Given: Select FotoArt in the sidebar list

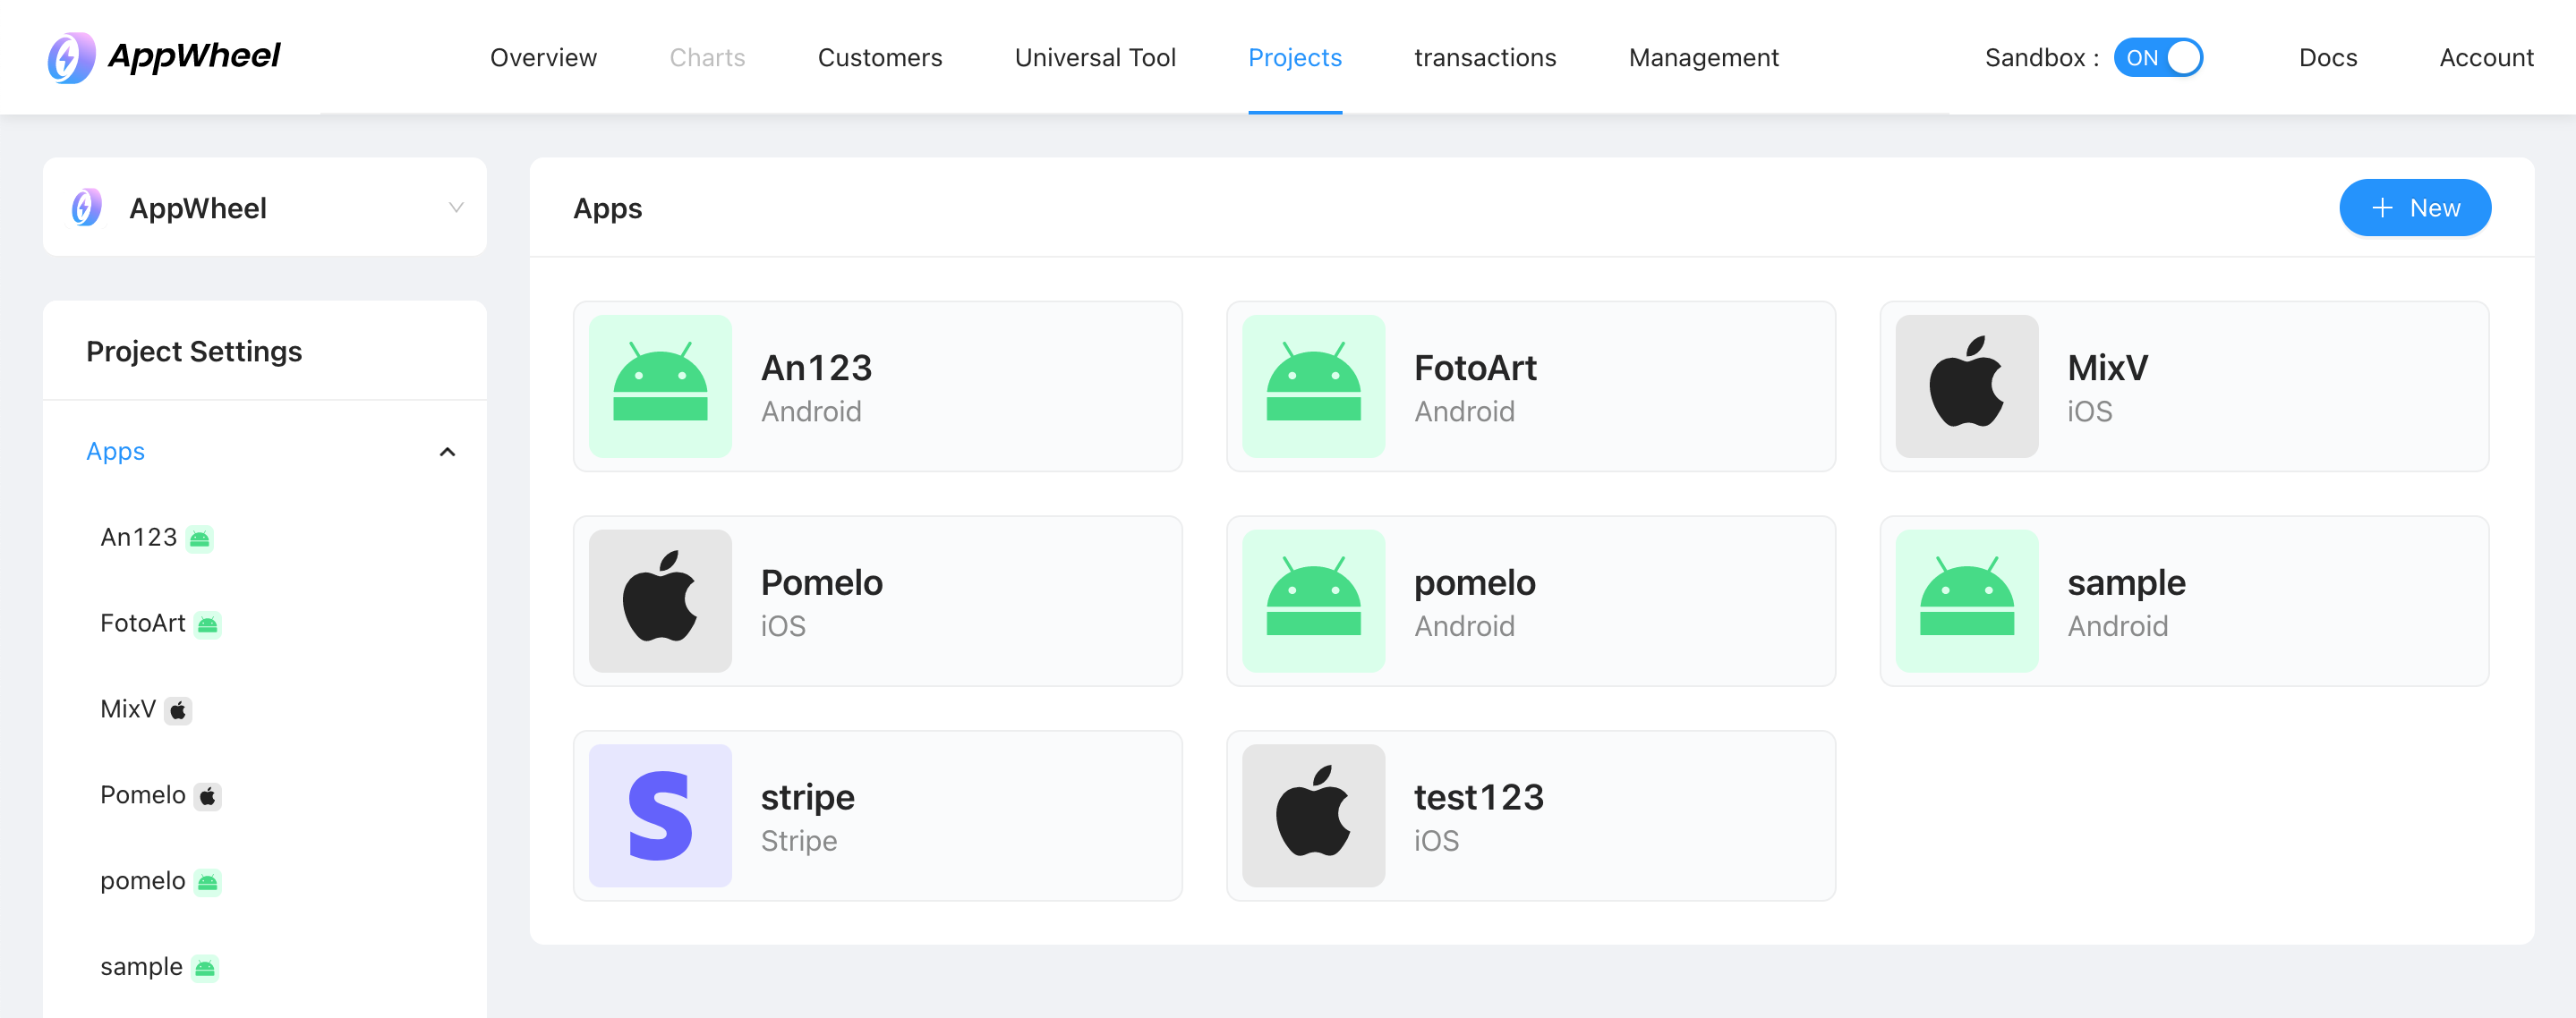Looking at the screenshot, I should coord(143,624).
